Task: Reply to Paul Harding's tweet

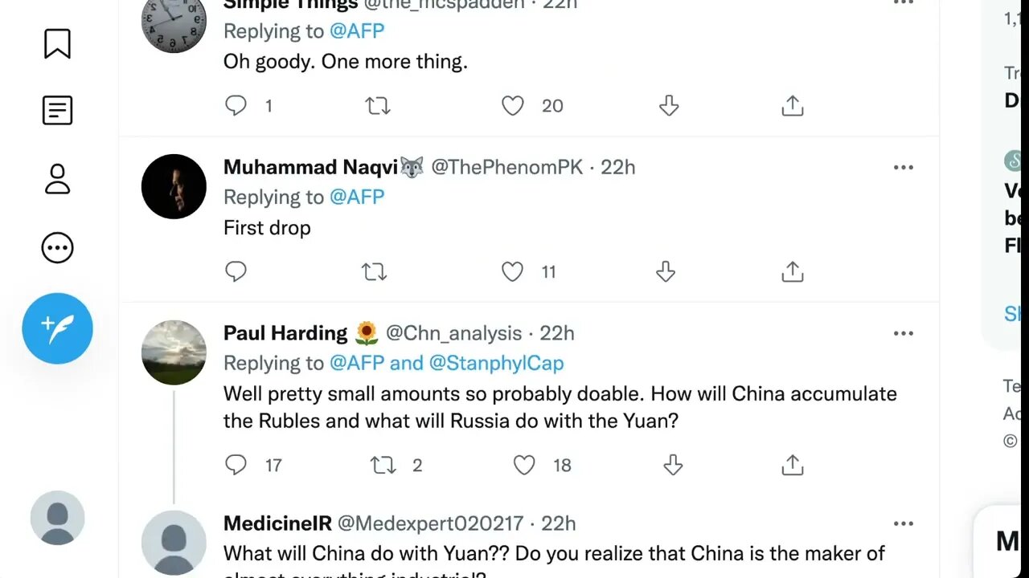Action: (236, 465)
